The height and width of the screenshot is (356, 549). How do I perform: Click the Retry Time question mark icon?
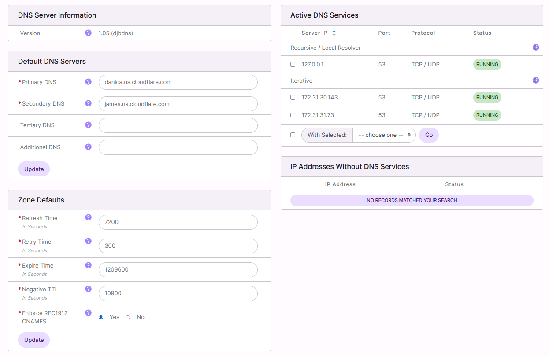click(x=88, y=241)
